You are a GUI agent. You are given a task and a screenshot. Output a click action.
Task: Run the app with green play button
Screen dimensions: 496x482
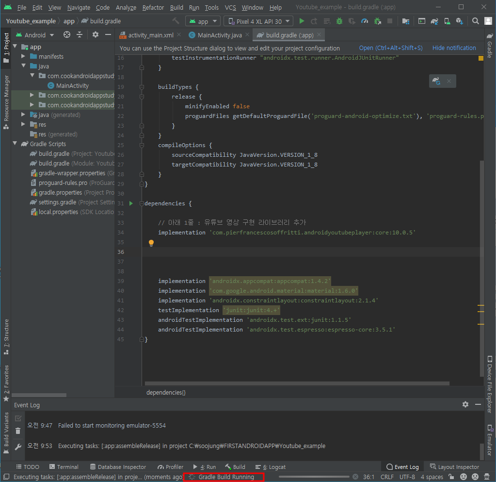pos(302,21)
